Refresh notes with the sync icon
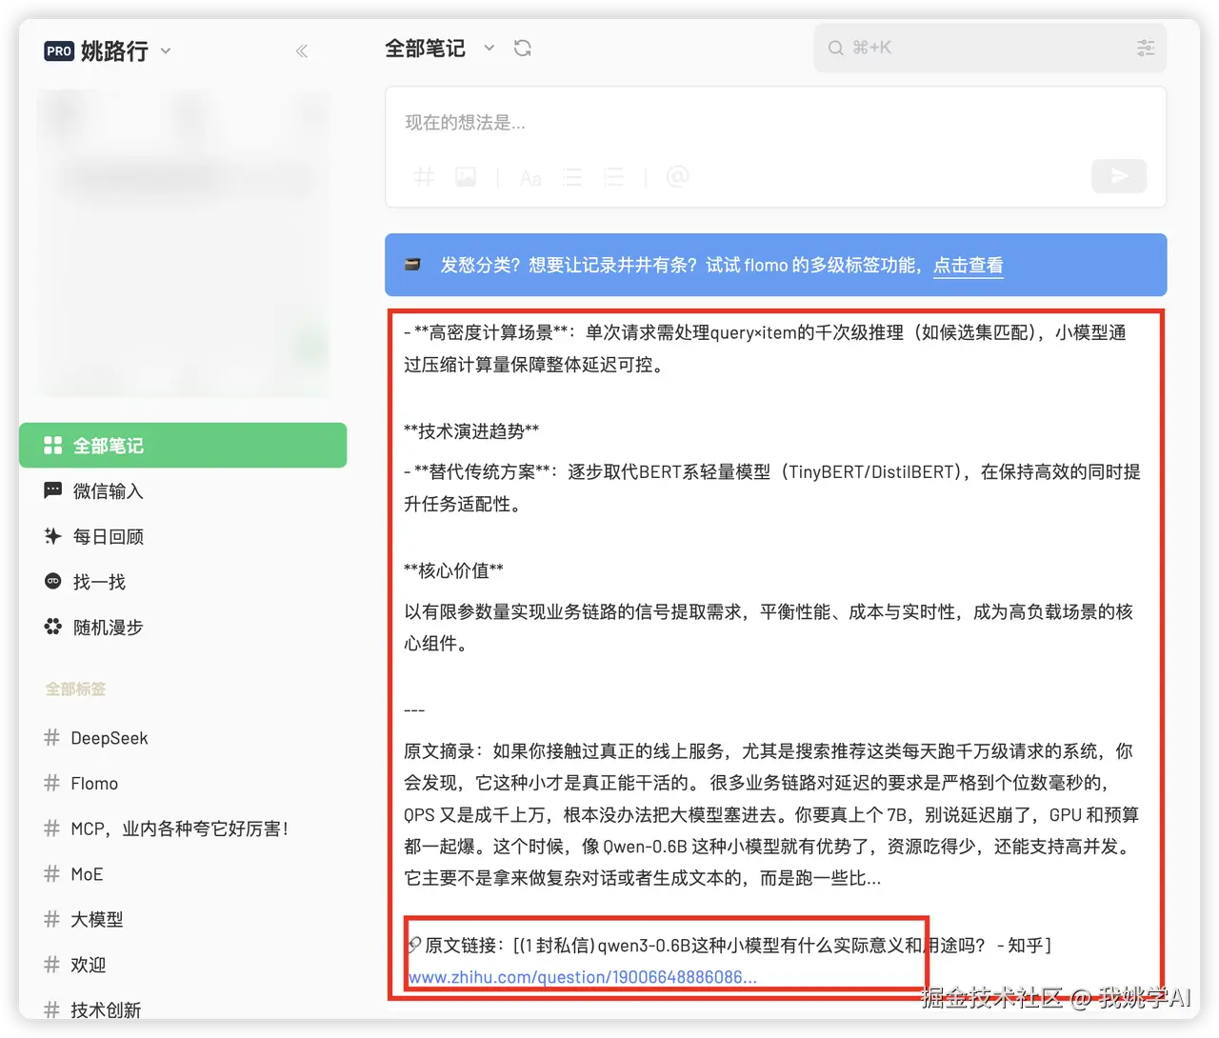This screenshot has height=1038, width=1219. (x=523, y=49)
